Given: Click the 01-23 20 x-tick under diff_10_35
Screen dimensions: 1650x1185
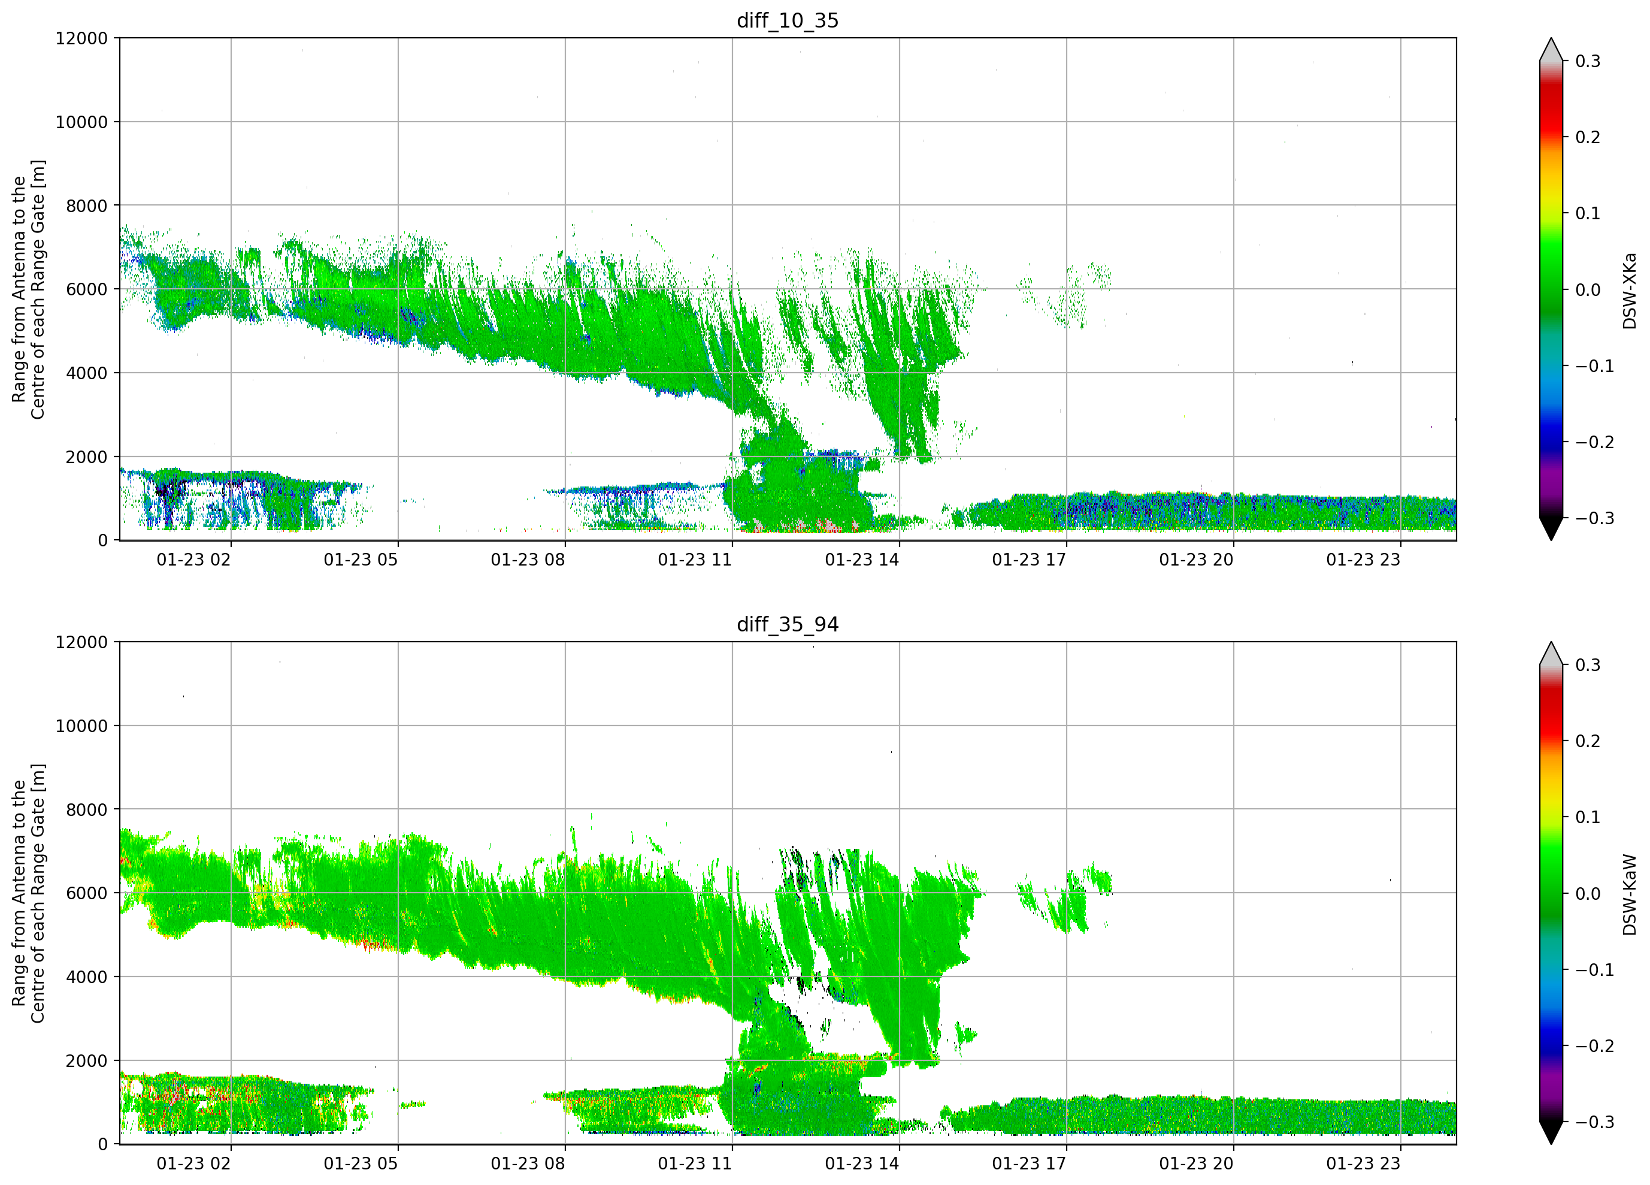Looking at the screenshot, I should pyautogui.click(x=1196, y=560).
